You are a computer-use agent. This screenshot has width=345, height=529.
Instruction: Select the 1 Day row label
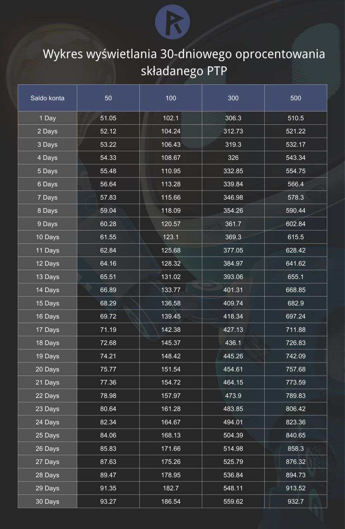coord(48,118)
